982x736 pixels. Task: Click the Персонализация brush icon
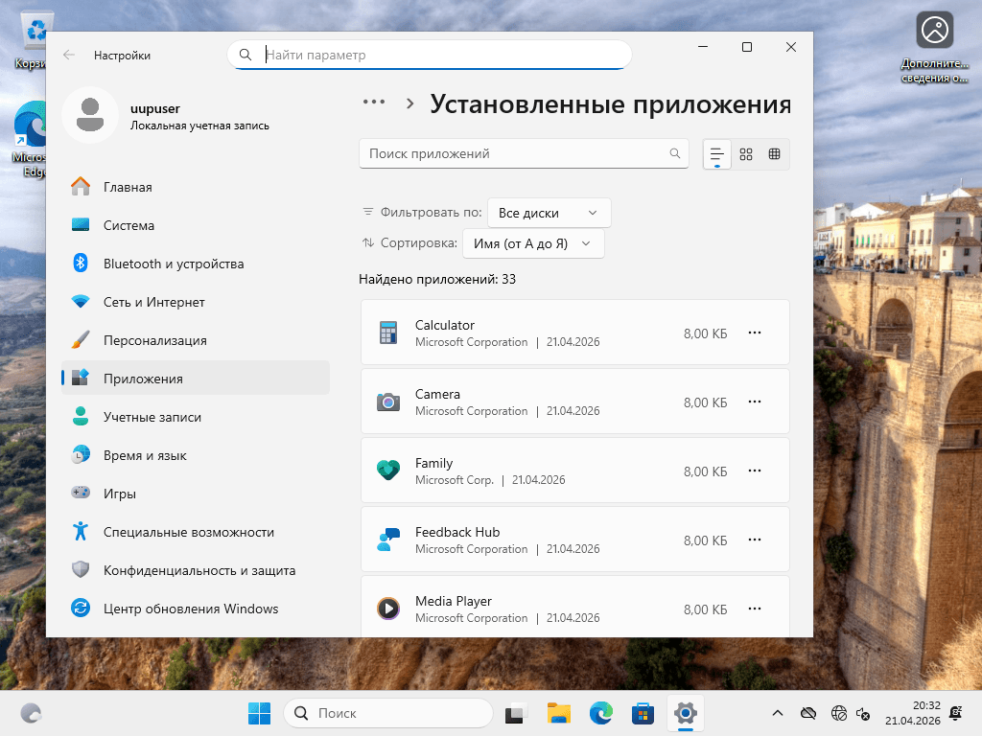tap(91, 340)
